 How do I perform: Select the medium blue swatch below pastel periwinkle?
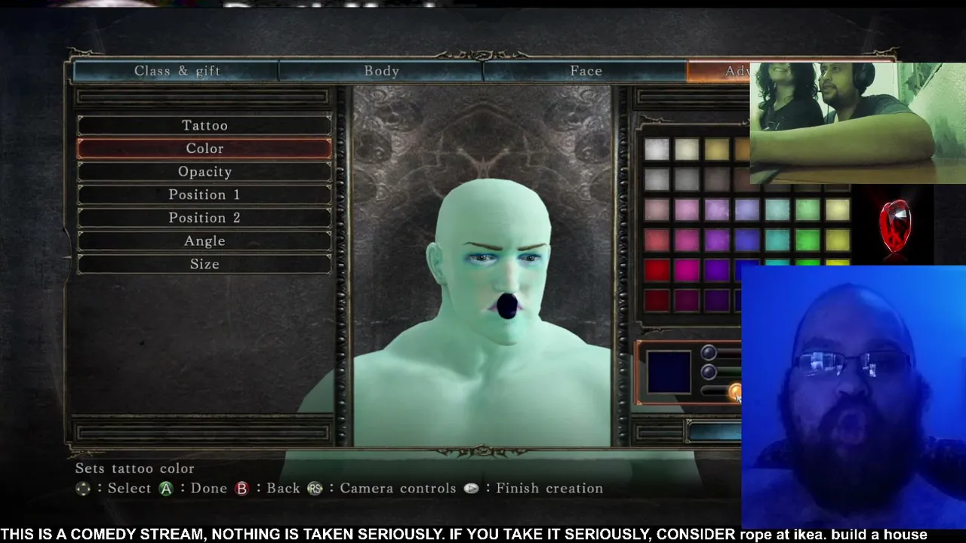pos(747,241)
